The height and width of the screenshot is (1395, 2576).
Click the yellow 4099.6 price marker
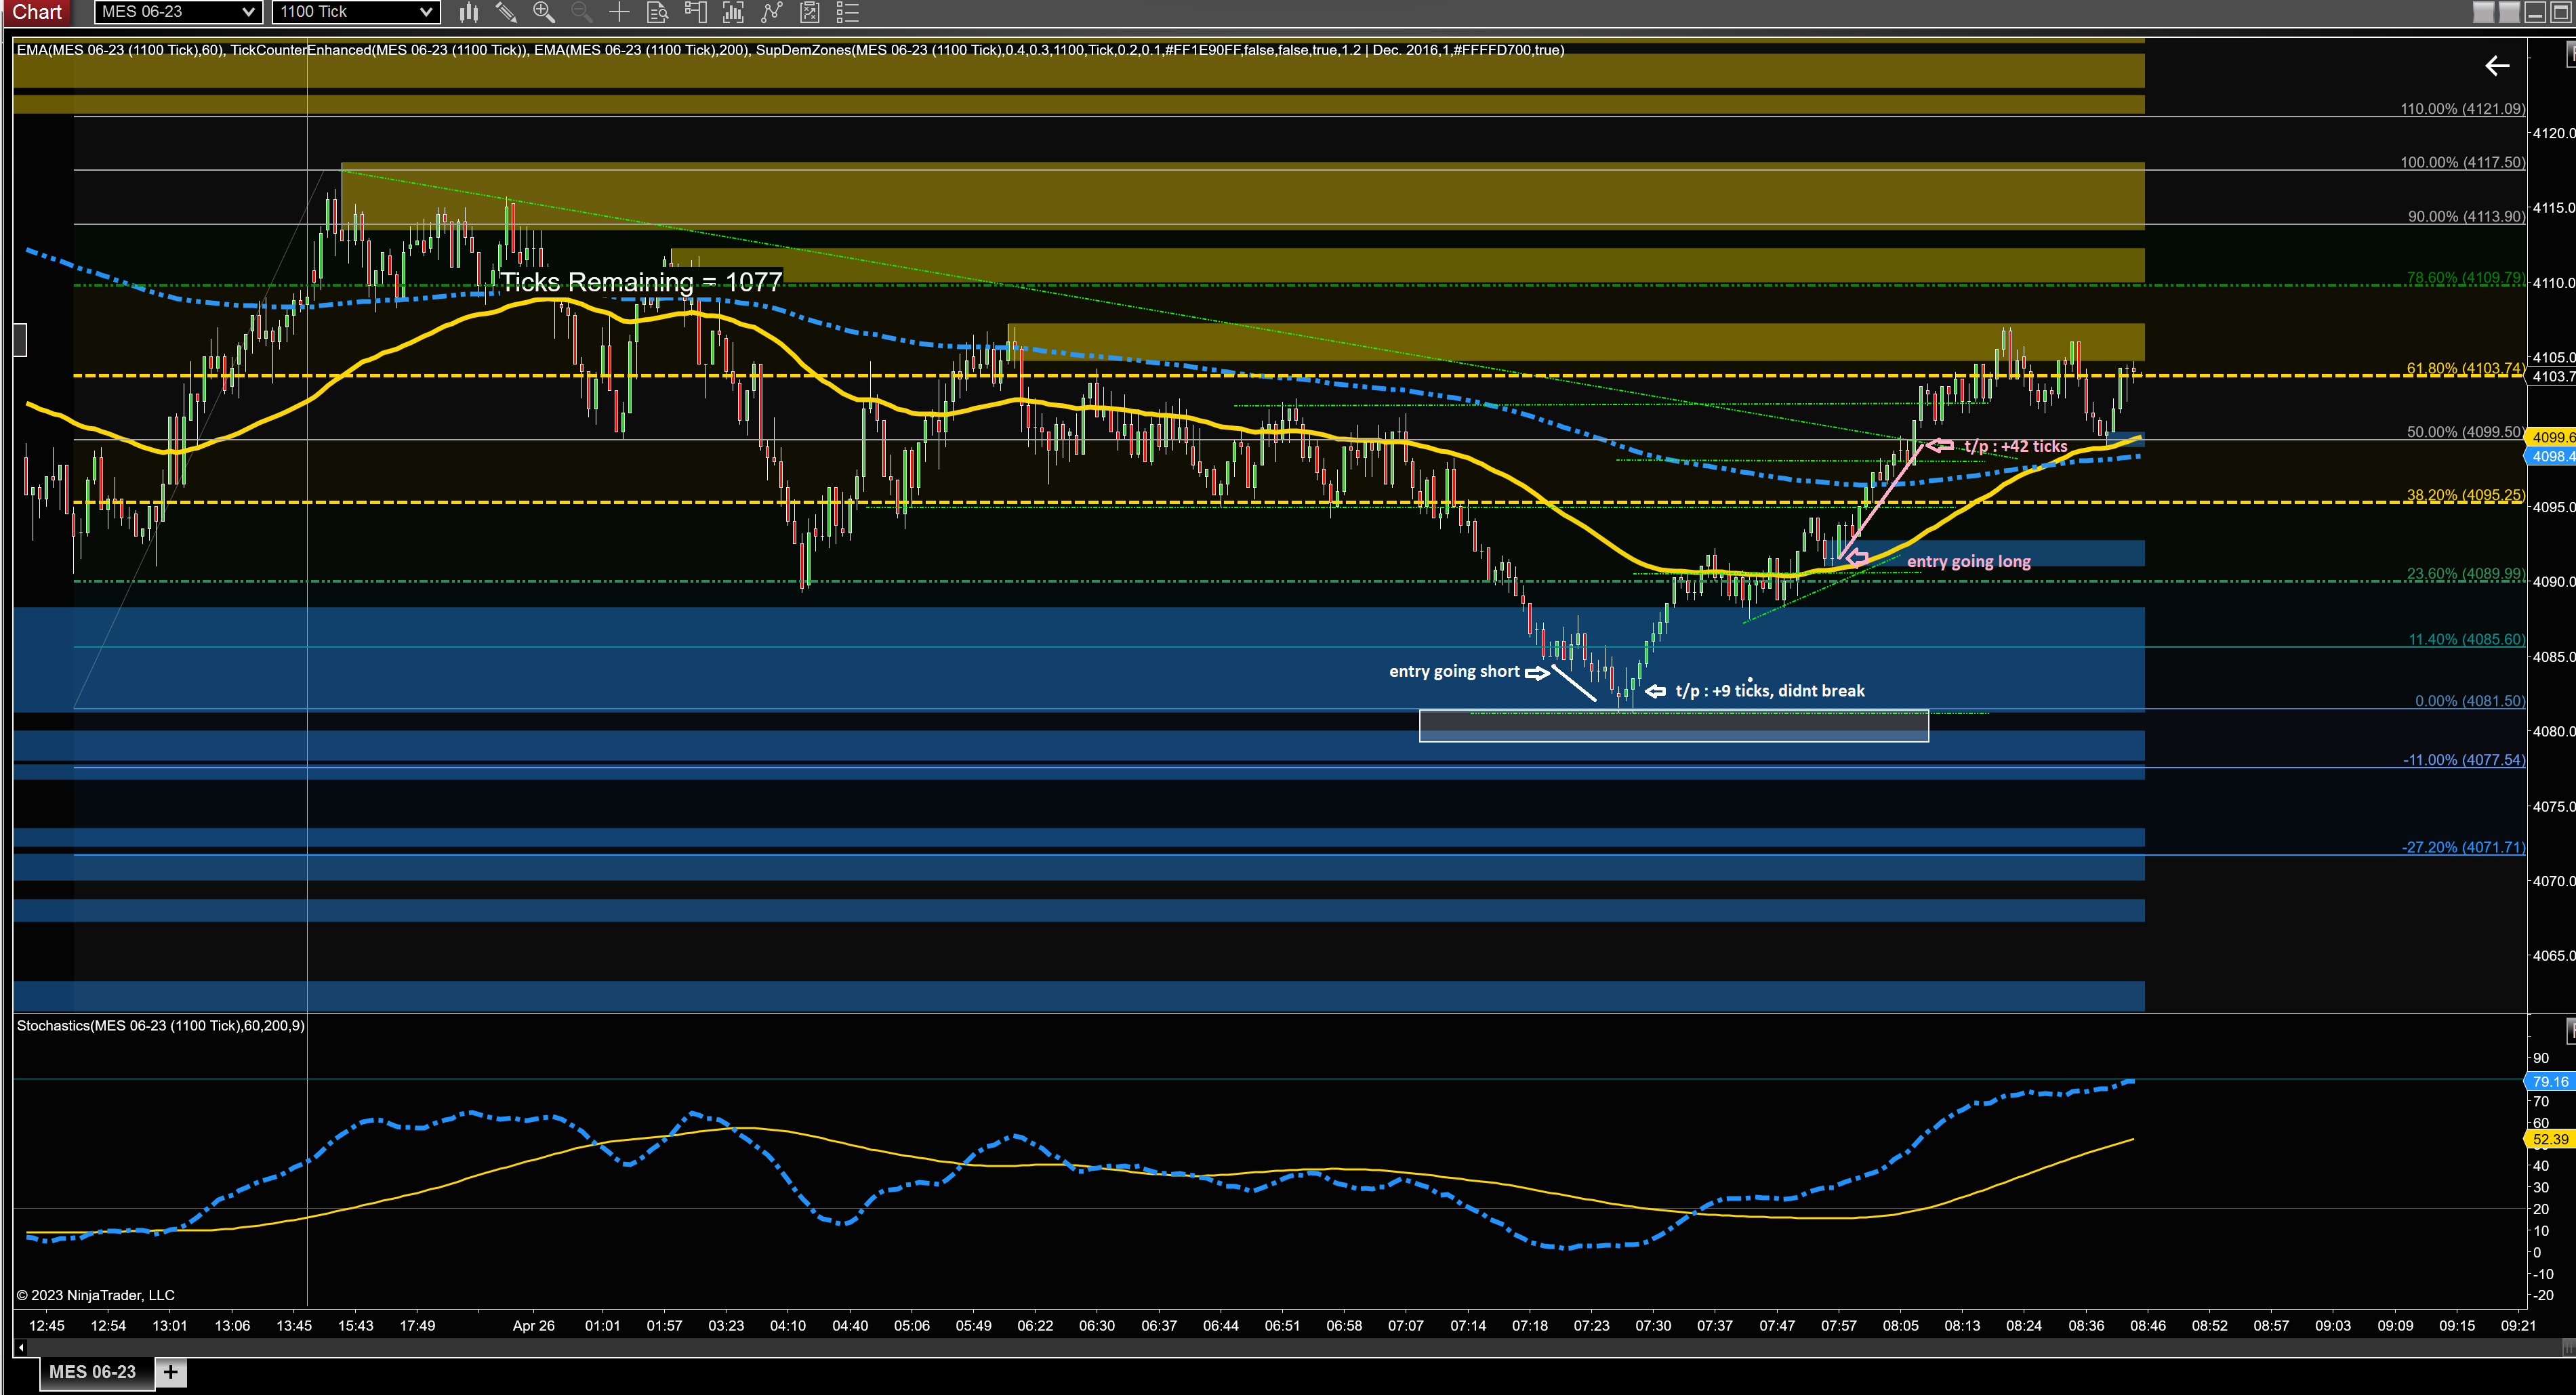coord(2551,437)
